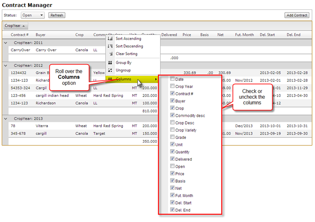Click the Sort Descending icon
Screen dimensions: 315x222
click(x=110, y=46)
